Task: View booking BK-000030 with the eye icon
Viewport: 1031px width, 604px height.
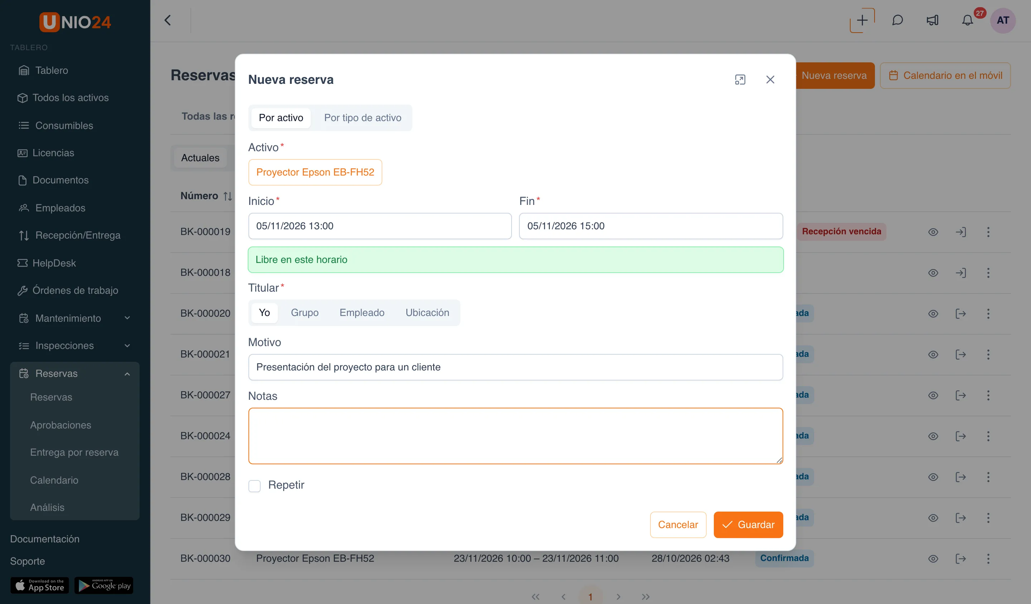Action: click(x=933, y=559)
